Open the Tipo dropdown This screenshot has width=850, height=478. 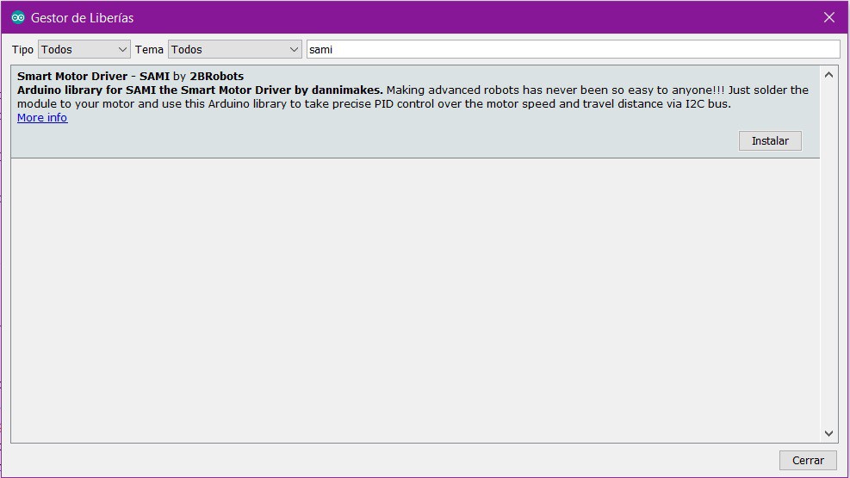pos(84,49)
